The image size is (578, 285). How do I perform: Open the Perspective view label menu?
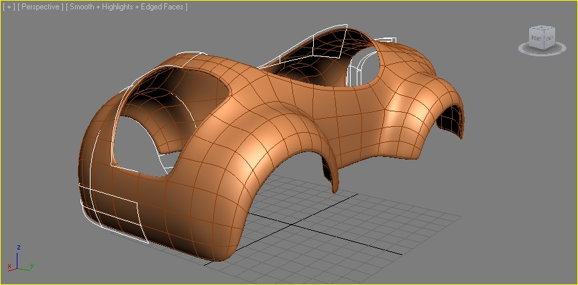click(41, 7)
